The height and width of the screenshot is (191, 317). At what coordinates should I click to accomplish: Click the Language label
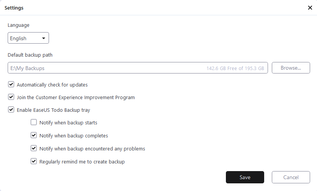18,25
